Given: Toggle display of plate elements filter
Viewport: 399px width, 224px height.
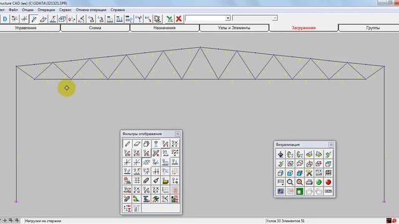Looking at the screenshot, I should [137, 144].
